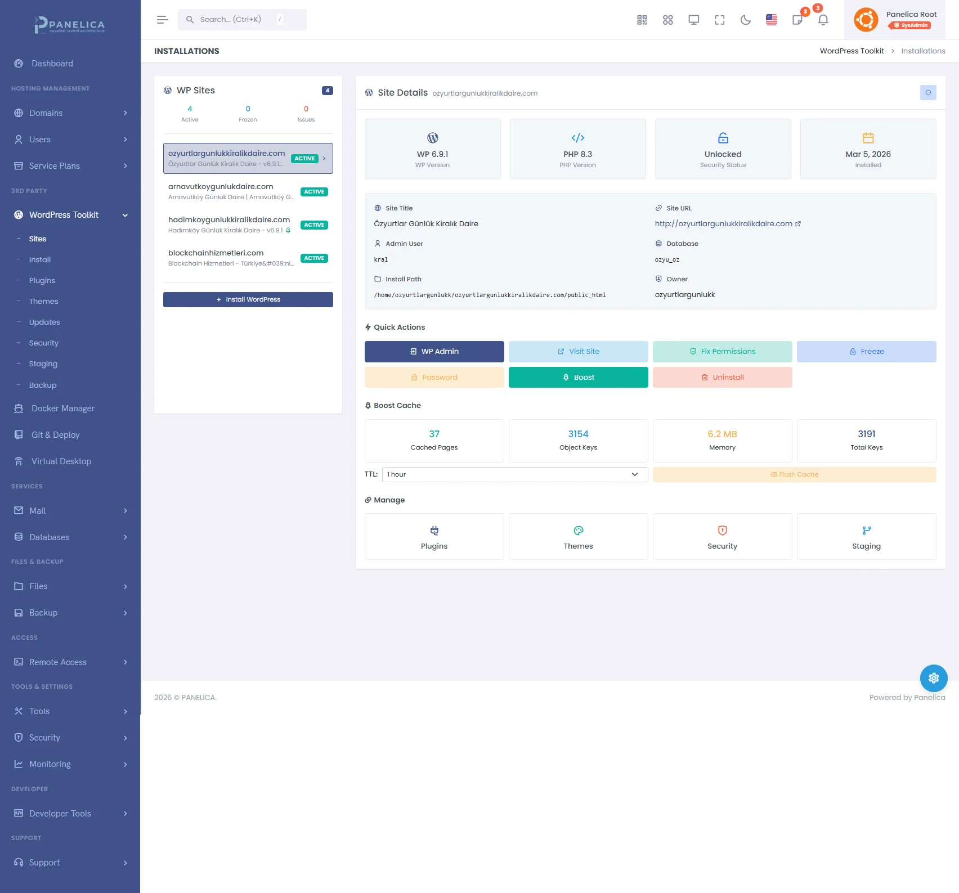Open floating settings gear button
Screen dimensions: 959x893
[933, 678]
